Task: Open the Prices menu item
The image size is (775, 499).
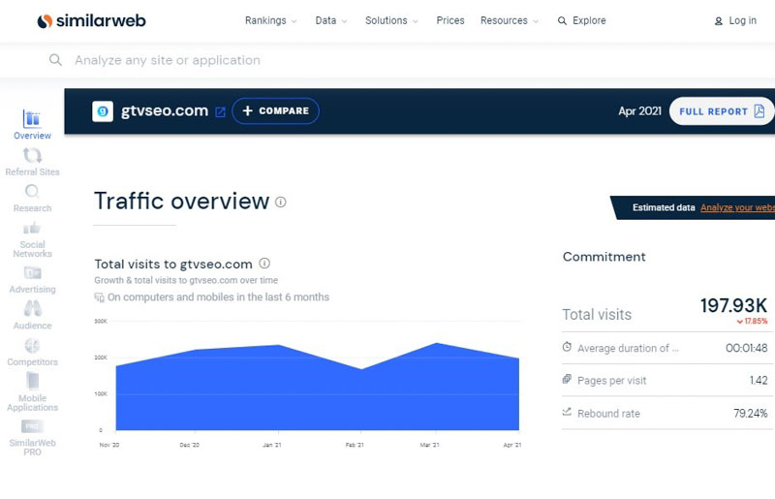Action: [450, 20]
